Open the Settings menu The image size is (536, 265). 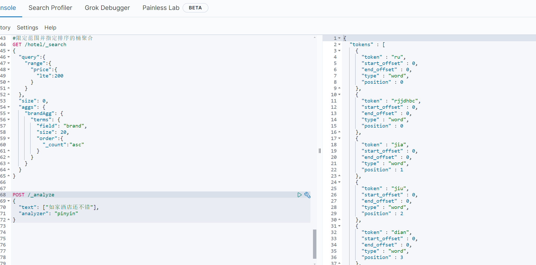click(27, 28)
